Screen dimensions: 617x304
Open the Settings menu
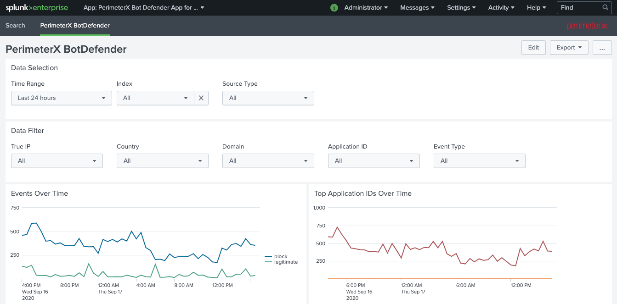[461, 8]
